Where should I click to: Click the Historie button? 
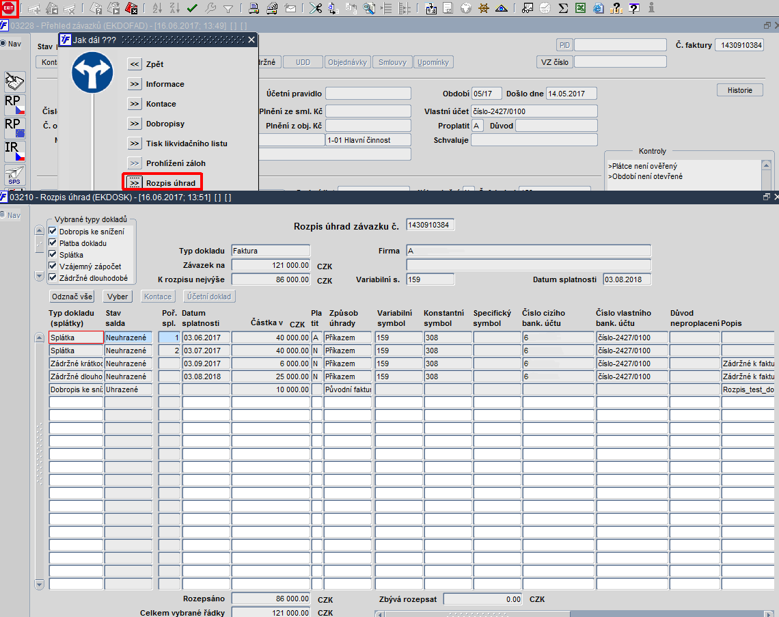[739, 90]
